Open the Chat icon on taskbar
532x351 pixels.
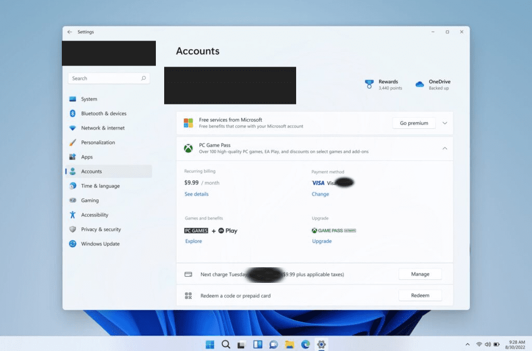[273, 345]
